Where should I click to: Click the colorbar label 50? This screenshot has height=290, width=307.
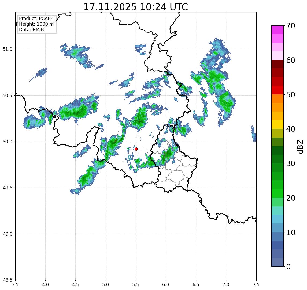click(290, 95)
